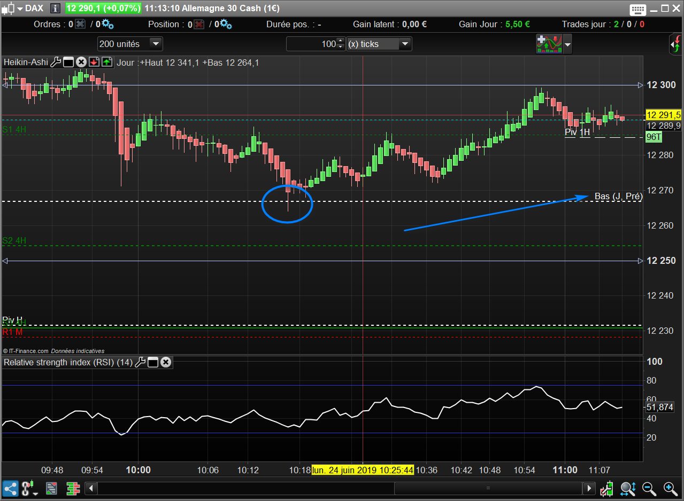Expand the arrow next to indicator icon
The image size is (684, 501).
[x=567, y=44]
